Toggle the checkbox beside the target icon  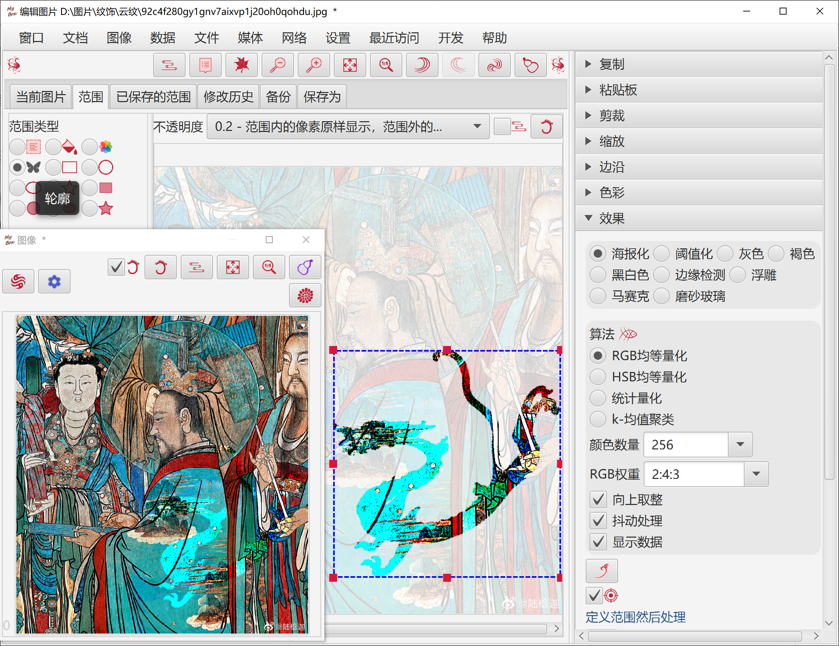coord(594,596)
